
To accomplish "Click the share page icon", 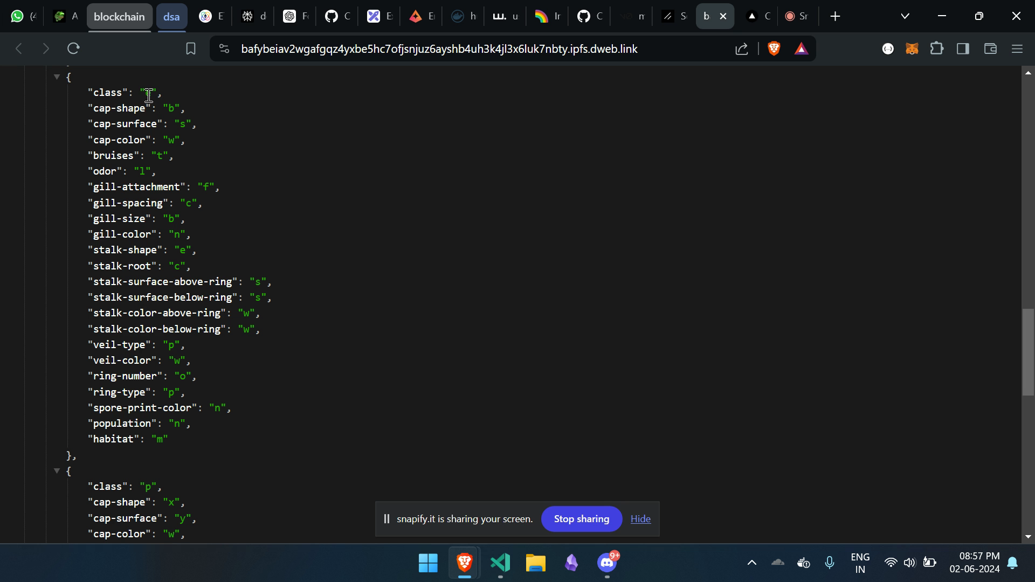I will [x=742, y=49].
